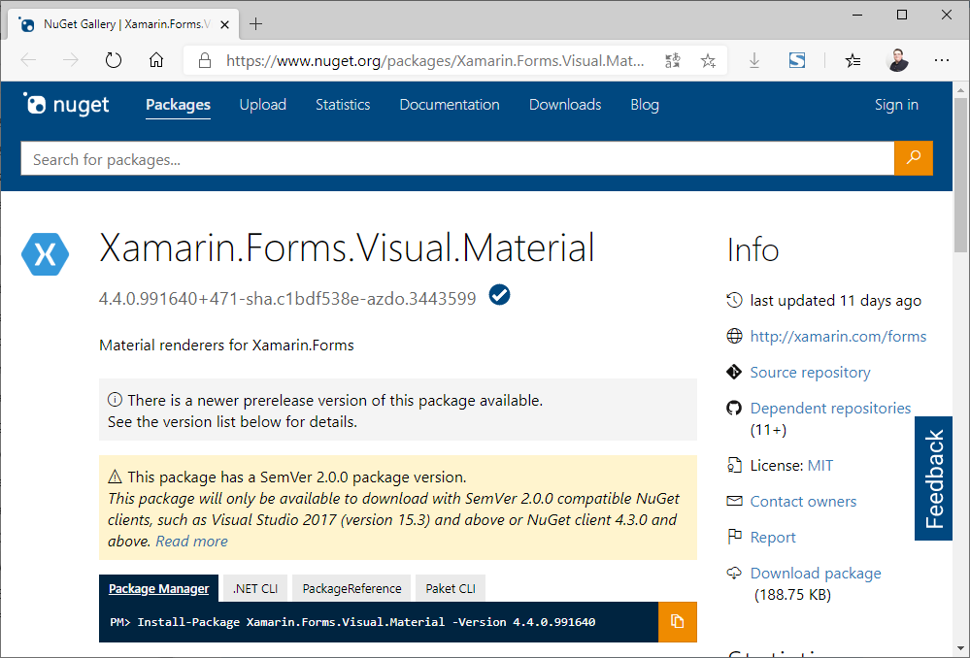Select the Paket CLI tab
Image resolution: width=970 pixels, height=658 pixels.
[x=451, y=588]
